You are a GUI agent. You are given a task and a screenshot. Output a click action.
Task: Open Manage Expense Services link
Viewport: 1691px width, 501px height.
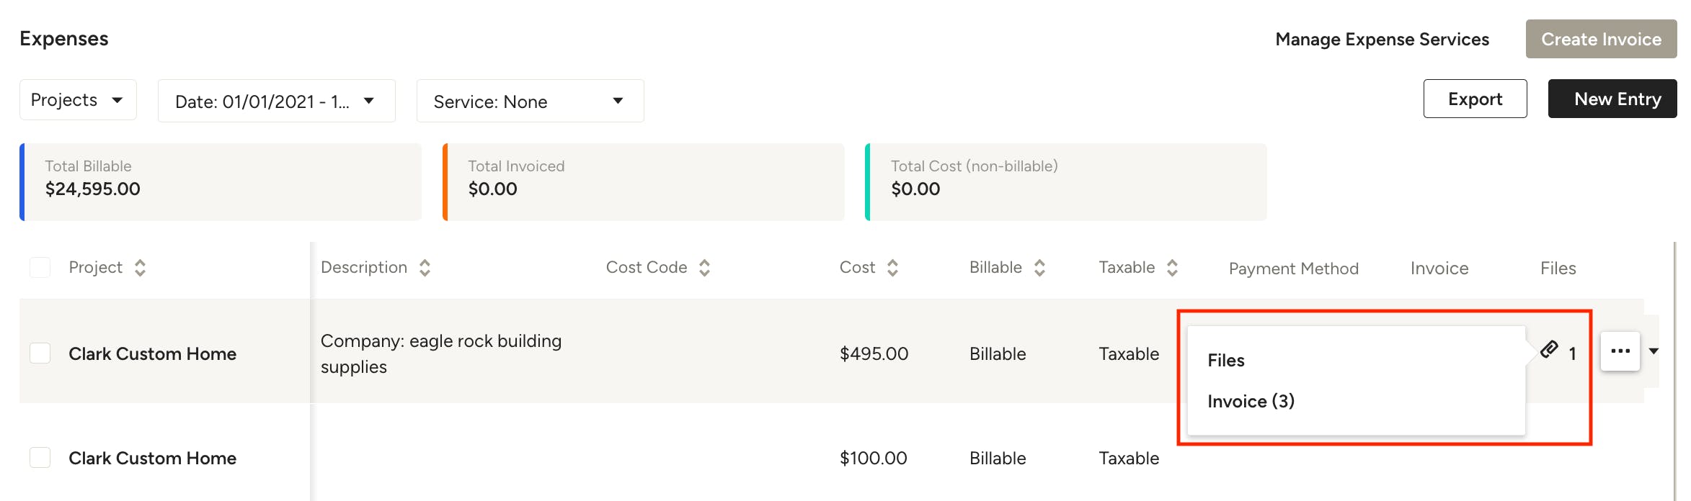(x=1382, y=39)
